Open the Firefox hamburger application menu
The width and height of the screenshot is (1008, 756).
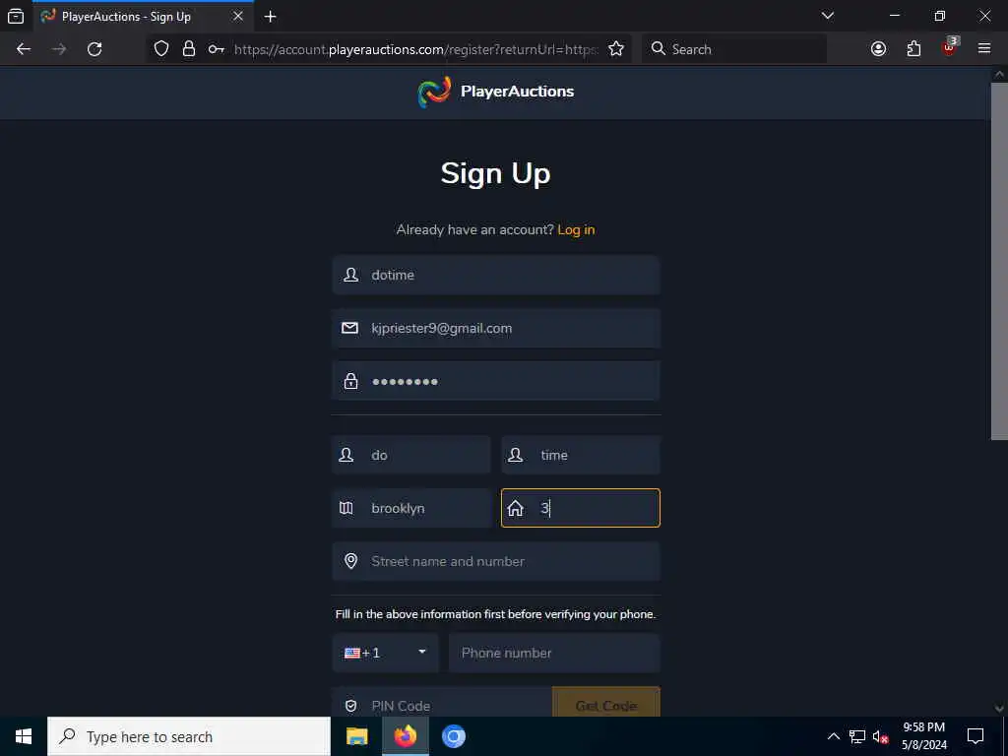pos(984,49)
